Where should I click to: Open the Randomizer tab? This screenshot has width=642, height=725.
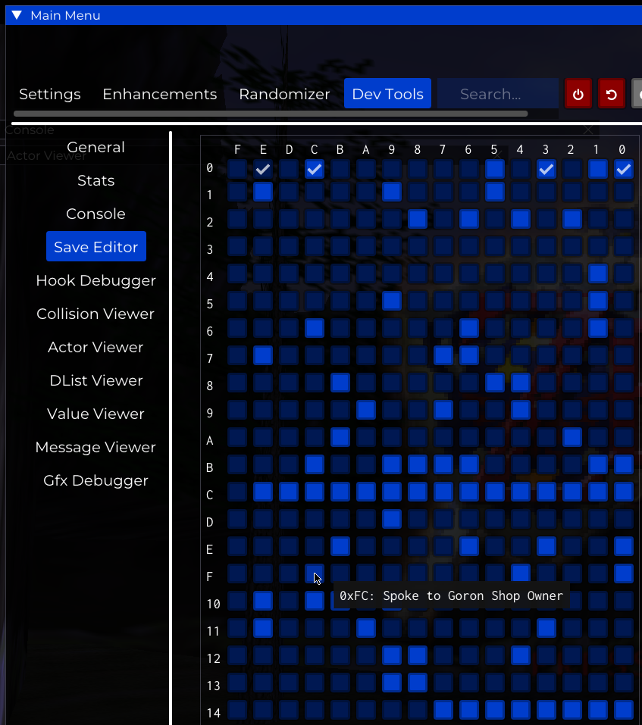(x=284, y=94)
